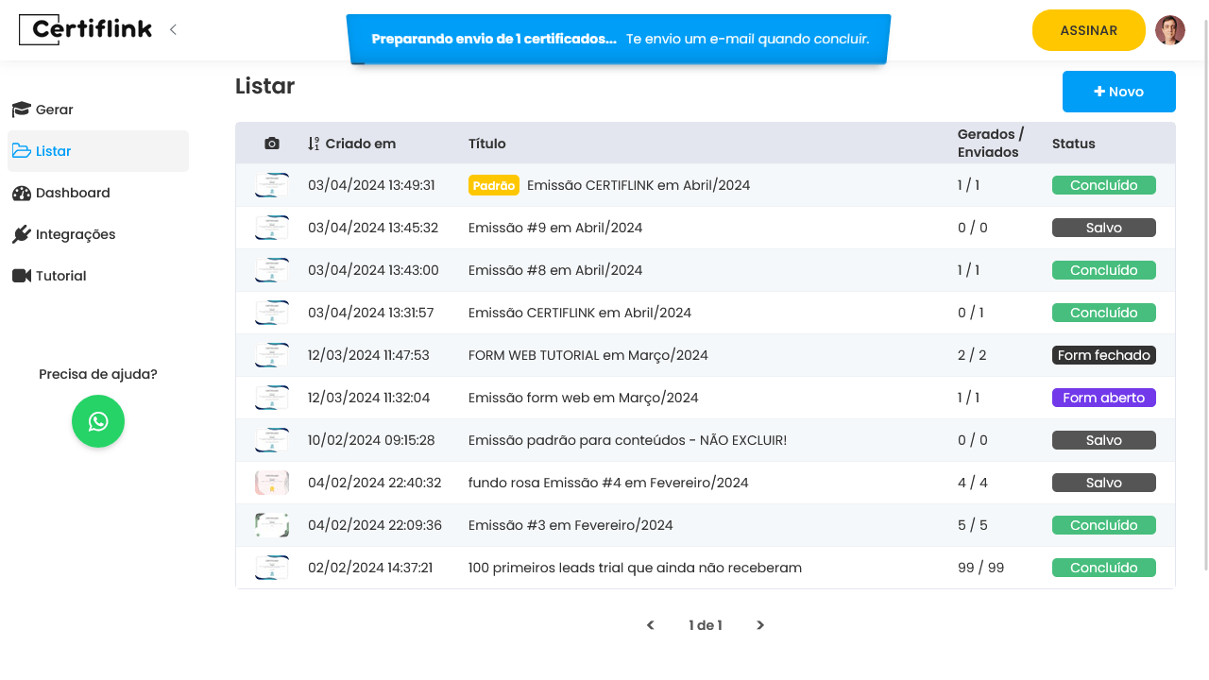Open the pink background certificate thumbnail
The width and height of the screenshot is (1209, 680).
pos(272,483)
